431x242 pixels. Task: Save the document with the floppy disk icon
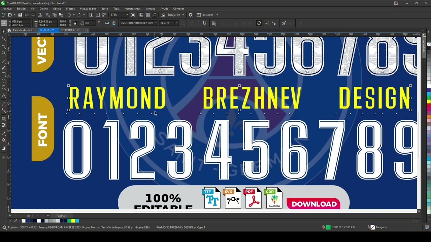click(x=20, y=15)
